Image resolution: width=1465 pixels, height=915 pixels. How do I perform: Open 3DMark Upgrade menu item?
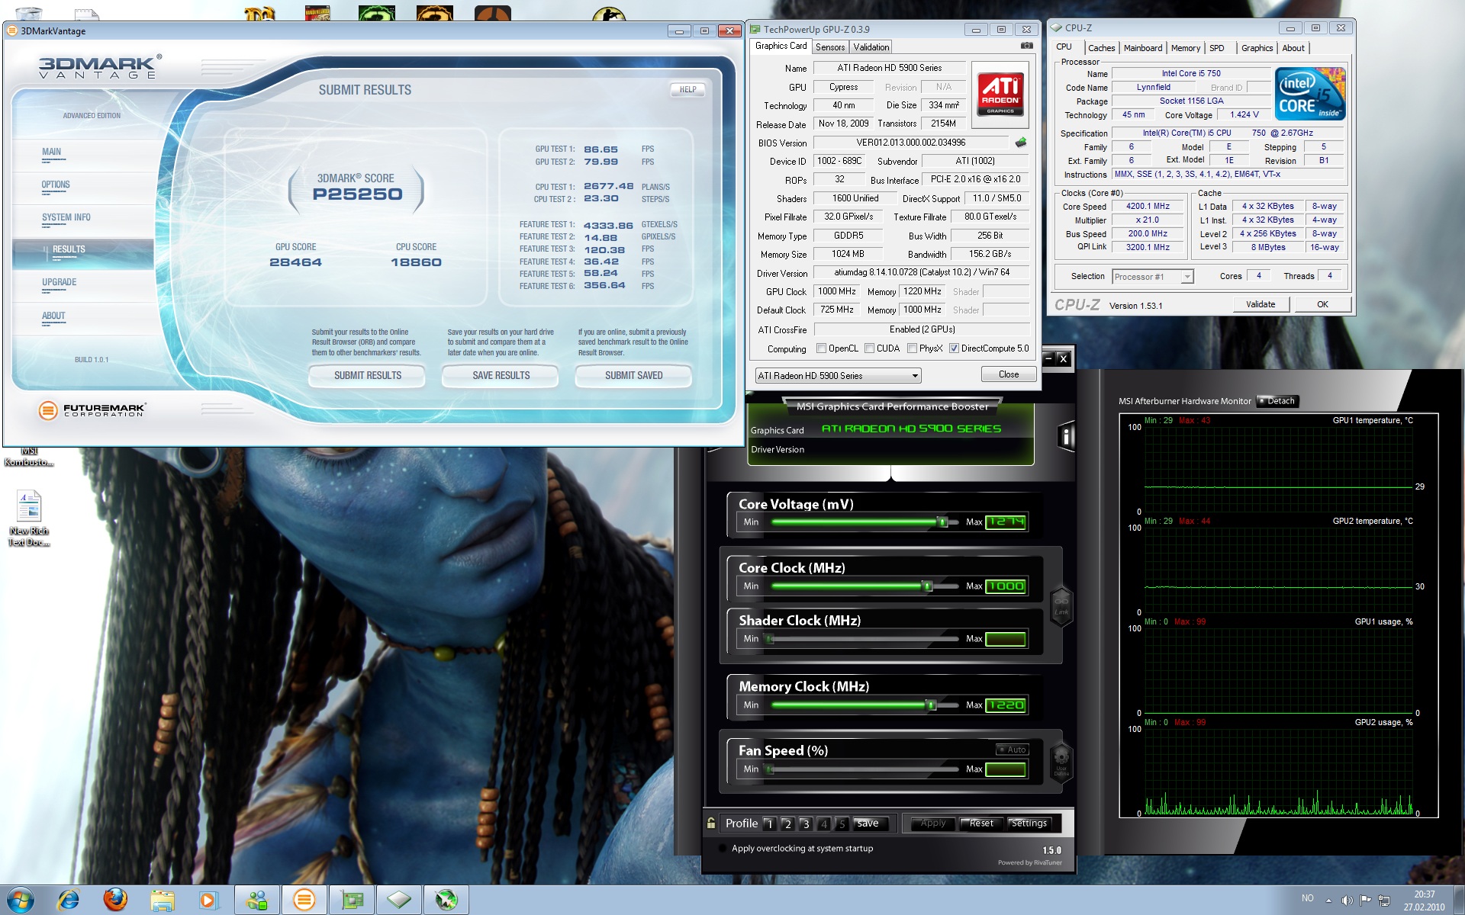pos(59,282)
